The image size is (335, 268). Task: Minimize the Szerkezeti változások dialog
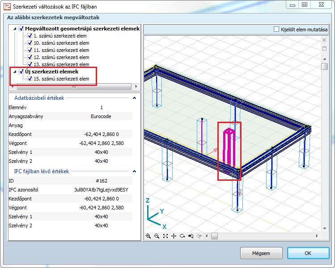[293, 5]
